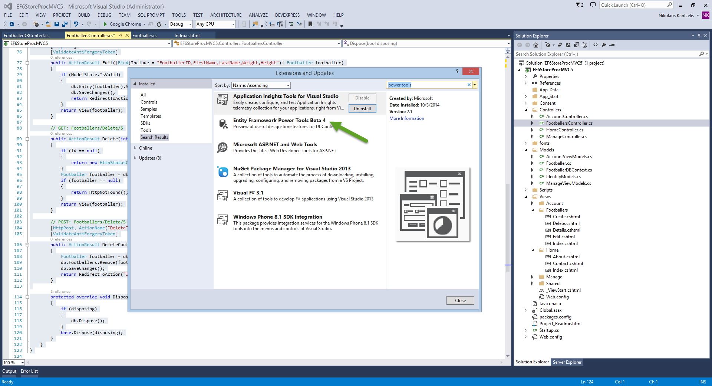The width and height of the screenshot is (712, 386).
Task: Click the Uncomment Selected Lines icon
Action: 299,24
